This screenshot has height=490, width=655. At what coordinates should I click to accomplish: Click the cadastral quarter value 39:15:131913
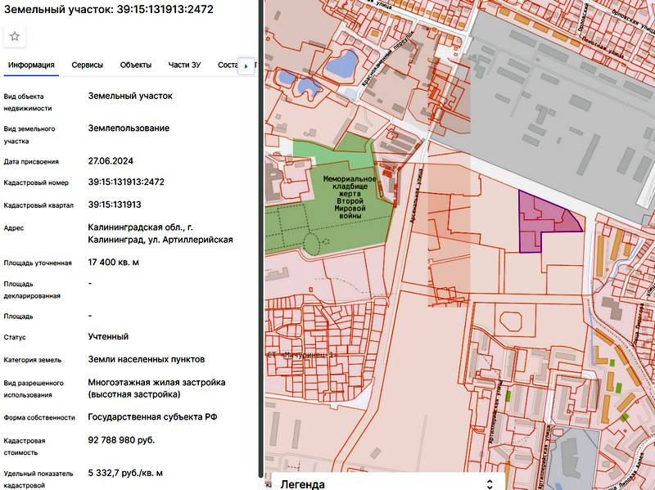(x=115, y=205)
